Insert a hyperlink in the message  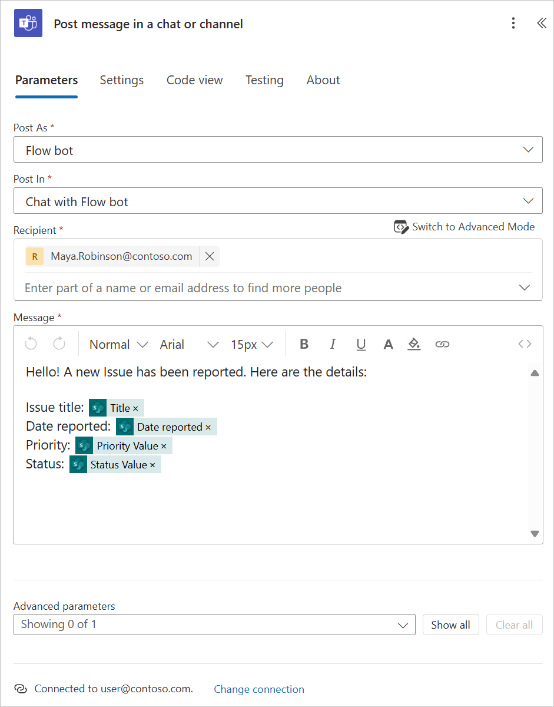pyautogui.click(x=442, y=343)
